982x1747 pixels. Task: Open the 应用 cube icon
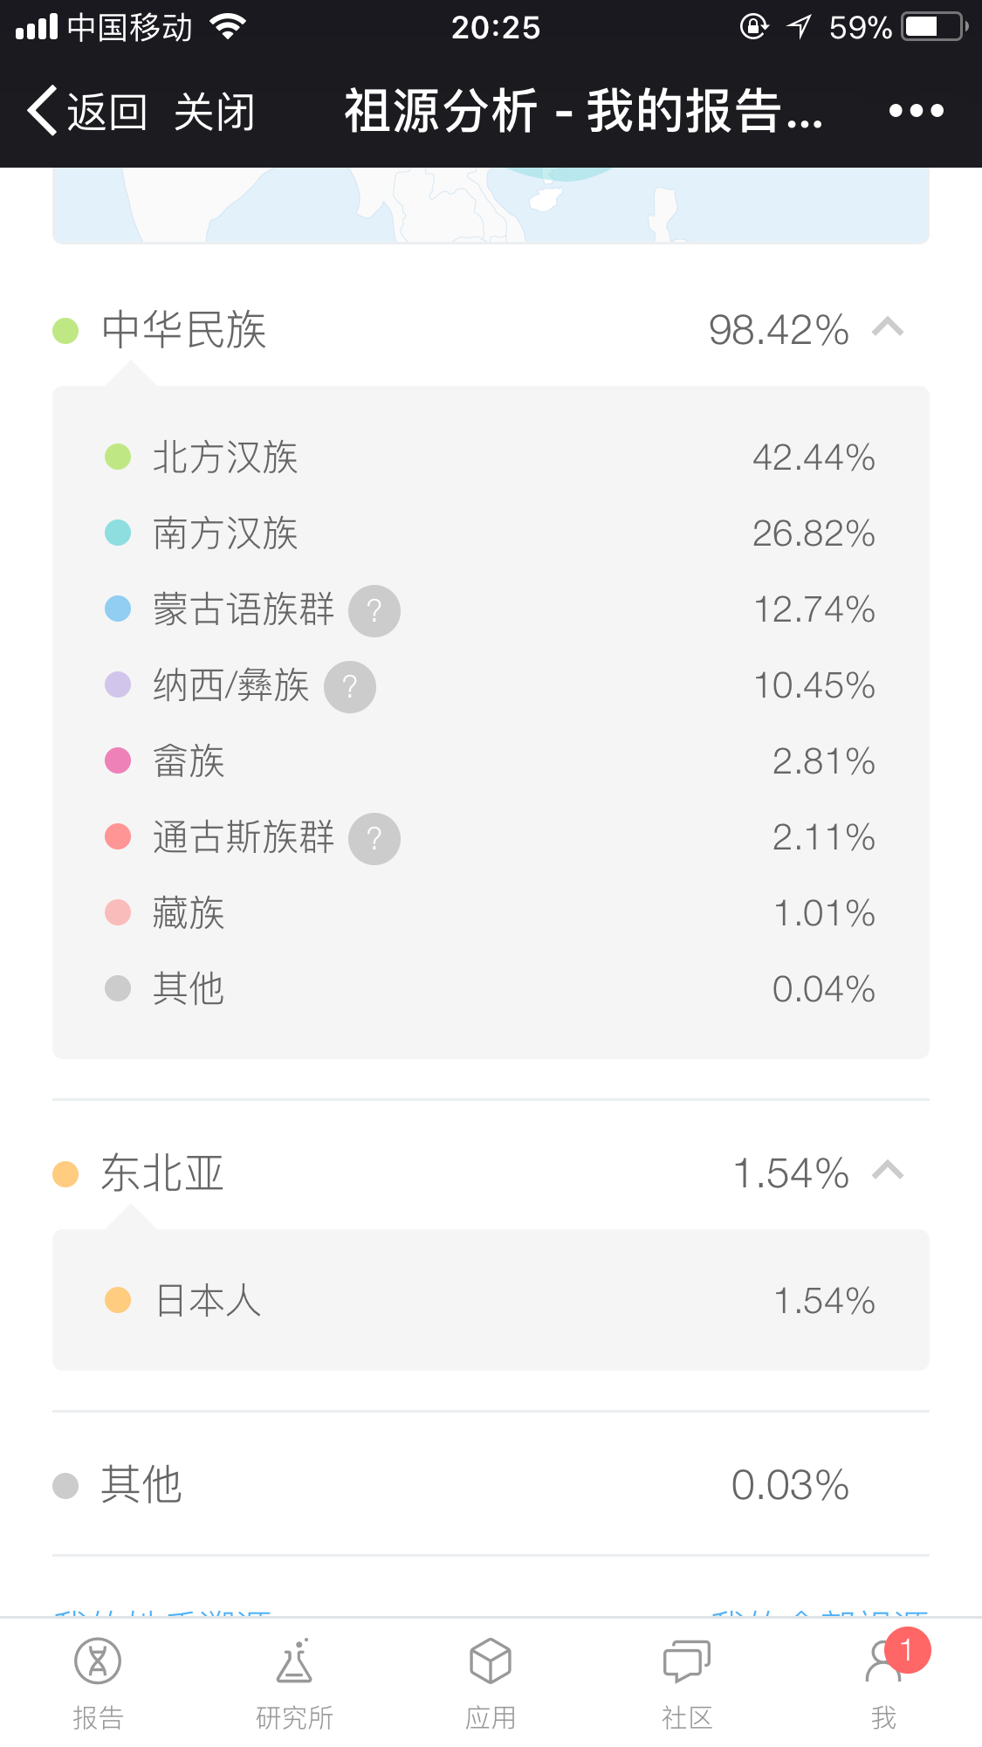(x=491, y=1661)
